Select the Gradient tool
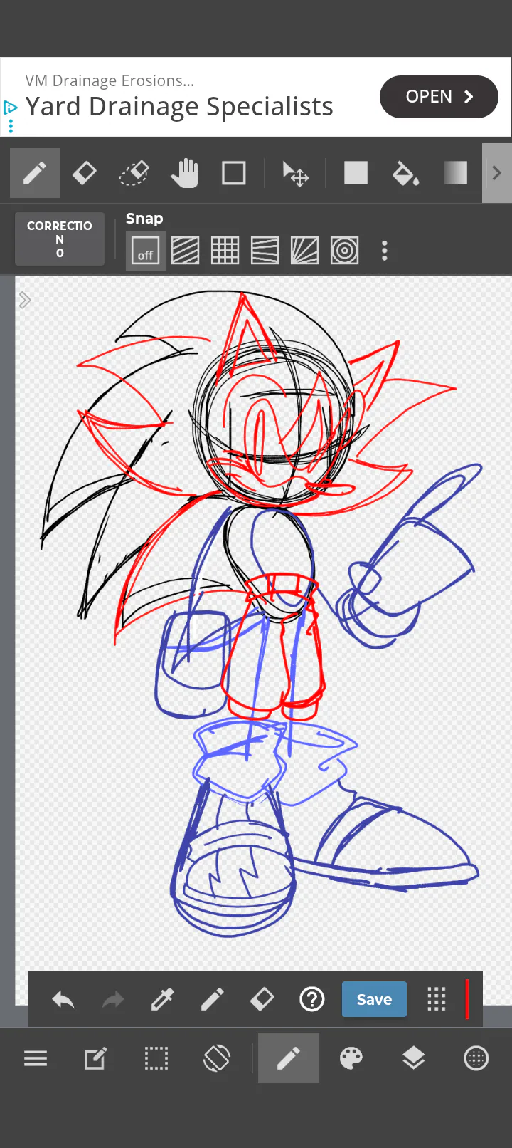Screen dimensions: 512x1148 pos(455,173)
